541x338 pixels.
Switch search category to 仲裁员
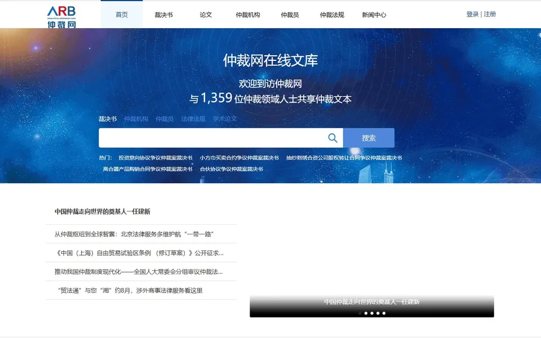pos(165,119)
